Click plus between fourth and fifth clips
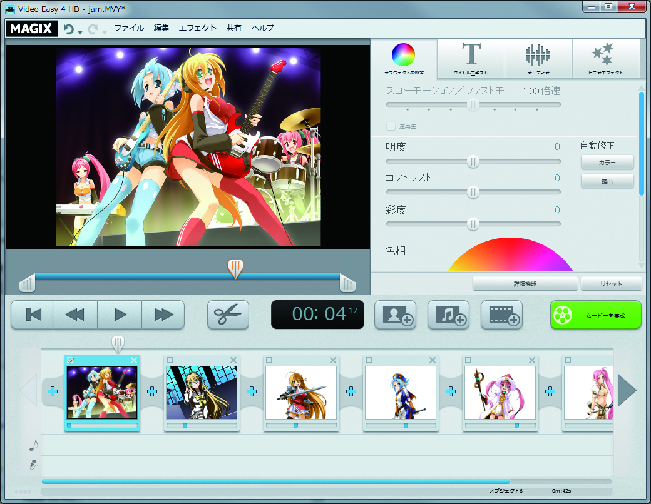651x504 pixels. coord(451,391)
